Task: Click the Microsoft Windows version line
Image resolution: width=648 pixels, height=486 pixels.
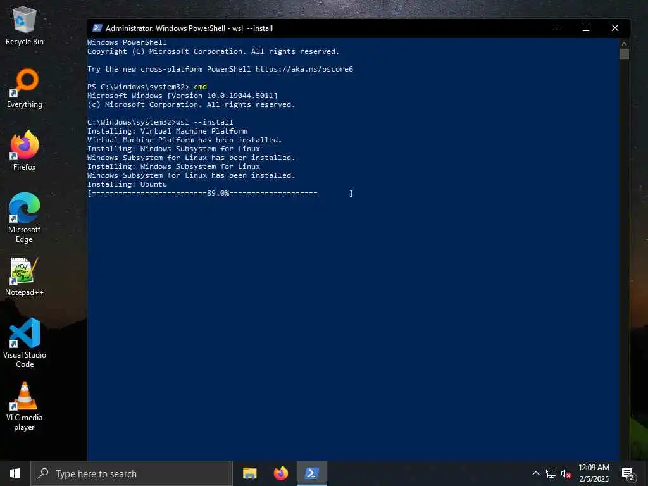Action: (182, 96)
